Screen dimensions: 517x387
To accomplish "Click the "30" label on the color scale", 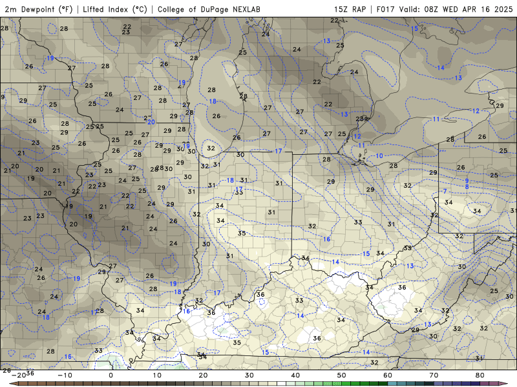I will [x=249, y=375].
